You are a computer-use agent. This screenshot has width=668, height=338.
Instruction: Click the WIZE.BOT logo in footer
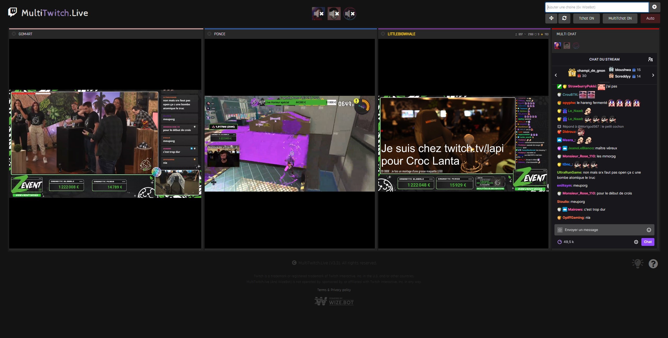pos(334,301)
